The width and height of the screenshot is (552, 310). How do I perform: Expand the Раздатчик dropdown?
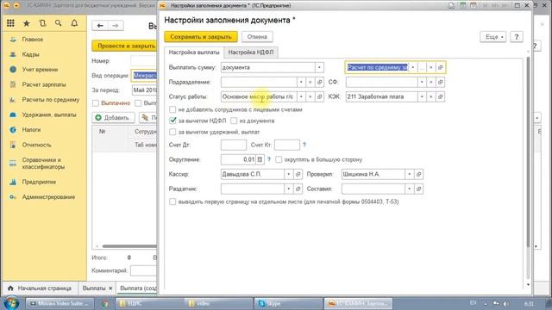coord(289,189)
